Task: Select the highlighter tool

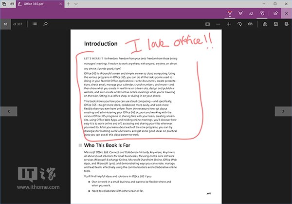Action: click(x=240, y=13)
